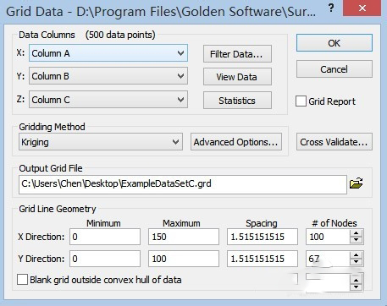Open the Kriging gridding method dropdown
This screenshot has width=387, height=306.
(x=101, y=142)
